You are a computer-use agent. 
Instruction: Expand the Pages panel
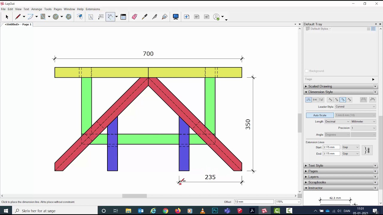313,171
